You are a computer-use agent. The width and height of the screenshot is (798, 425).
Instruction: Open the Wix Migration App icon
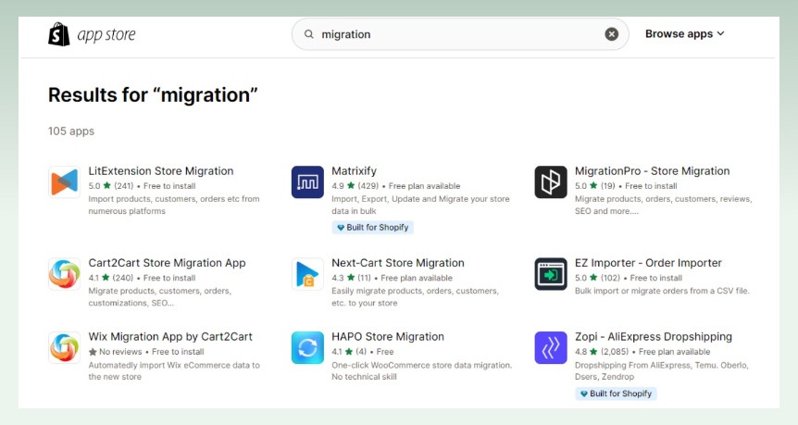click(x=64, y=347)
